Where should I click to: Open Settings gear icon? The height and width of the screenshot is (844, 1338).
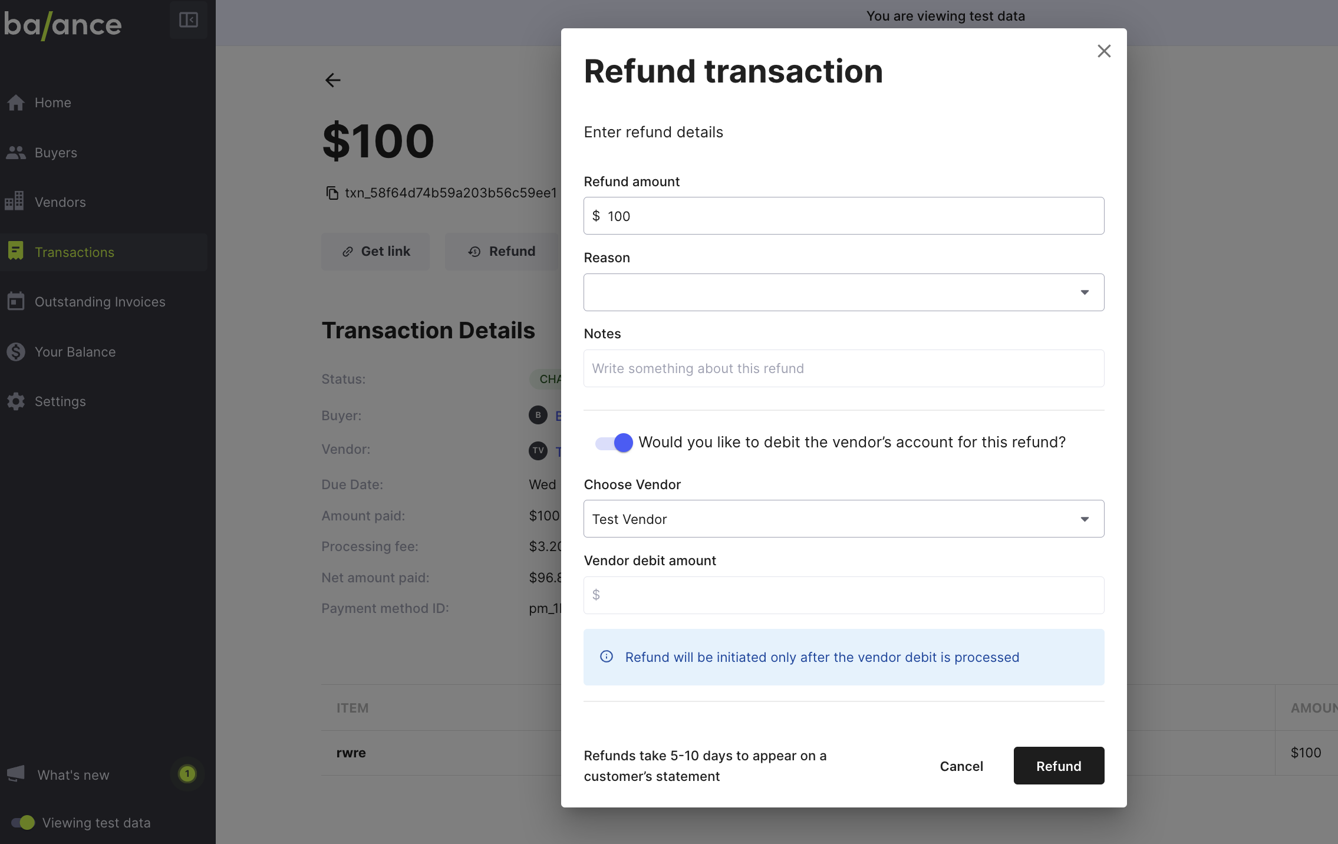[x=16, y=401]
